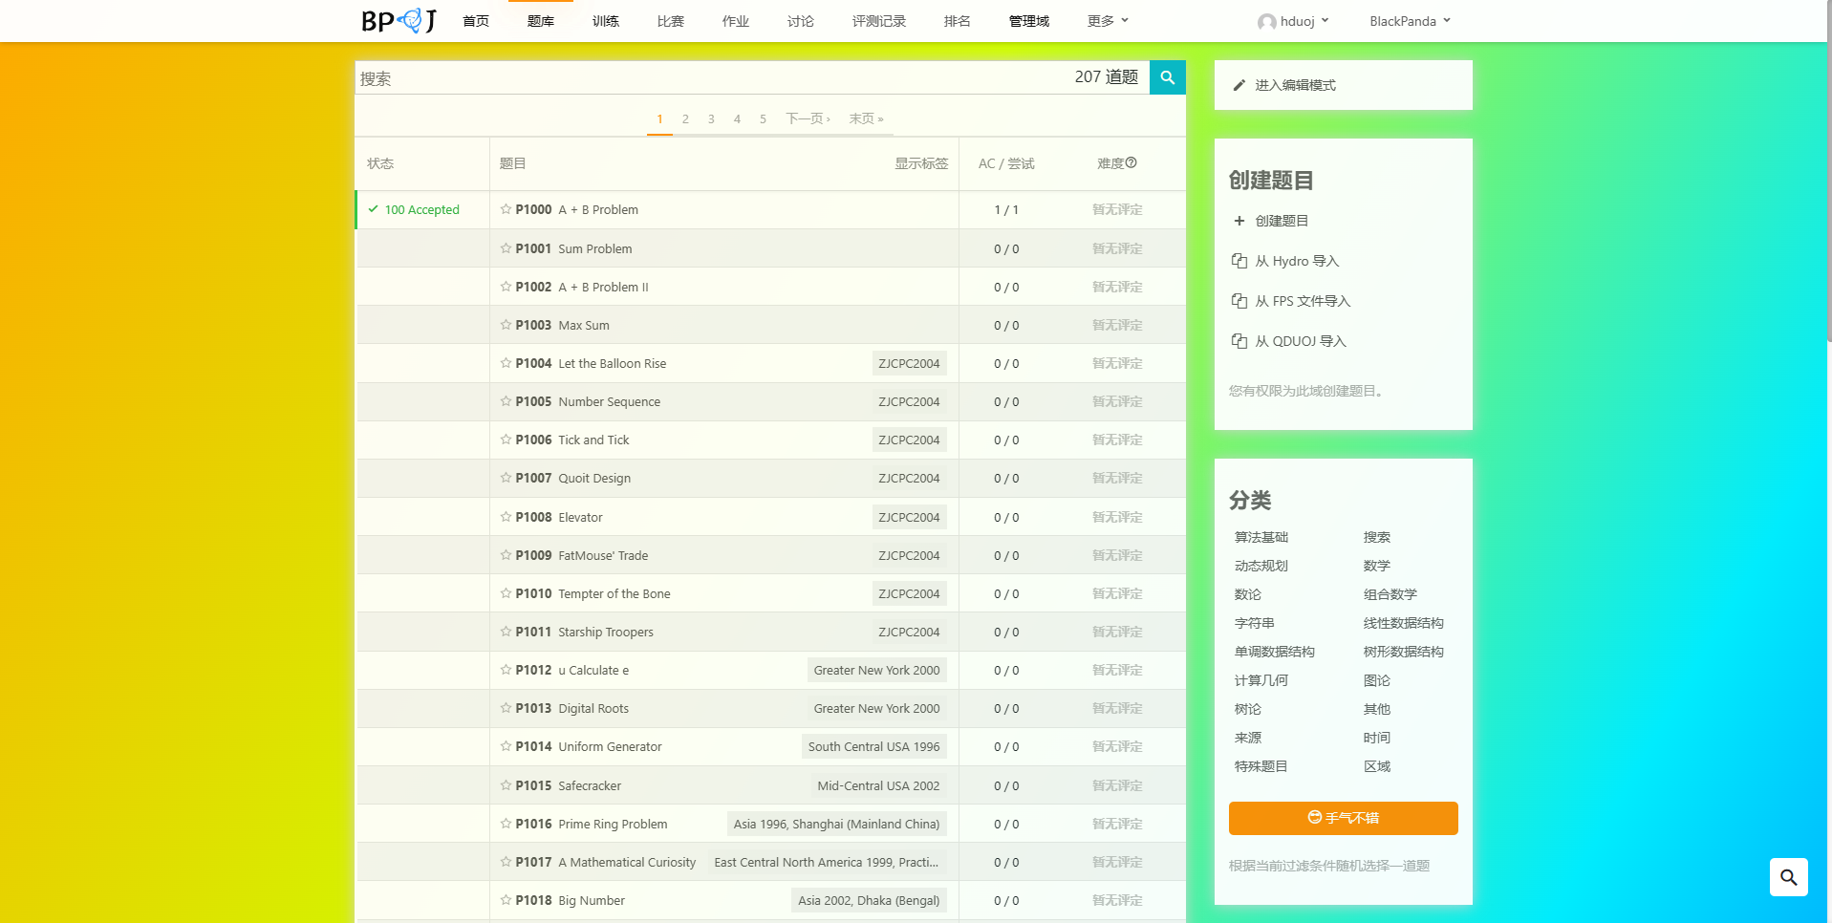1832x923 pixels.
Task: Open the hduoj domain dropdown
Action: (x=1294, y=21)
